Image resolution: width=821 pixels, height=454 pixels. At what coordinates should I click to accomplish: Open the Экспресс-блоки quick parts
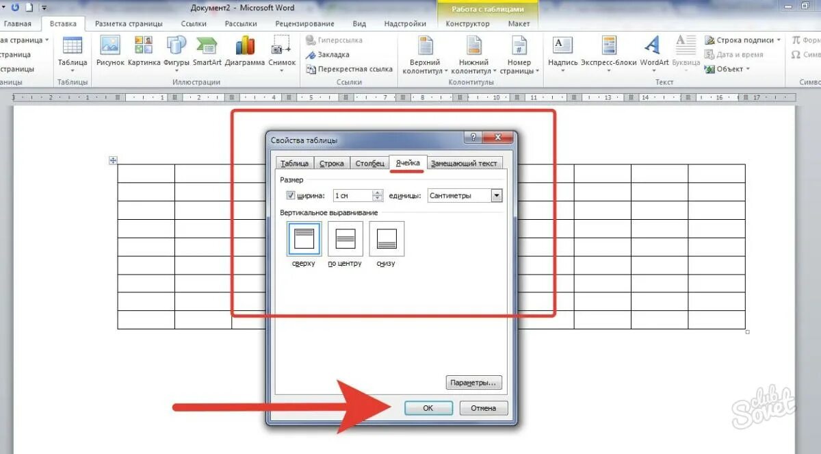609,55
